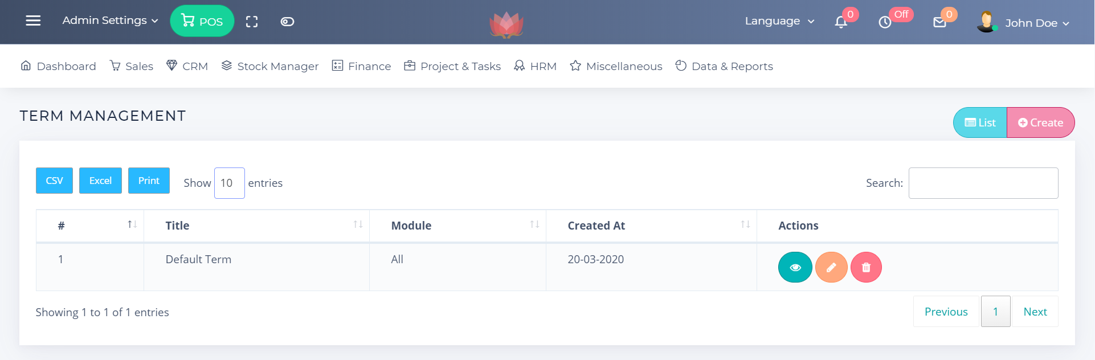
Task: Click the Create button
Action: tap(1040, 122)
